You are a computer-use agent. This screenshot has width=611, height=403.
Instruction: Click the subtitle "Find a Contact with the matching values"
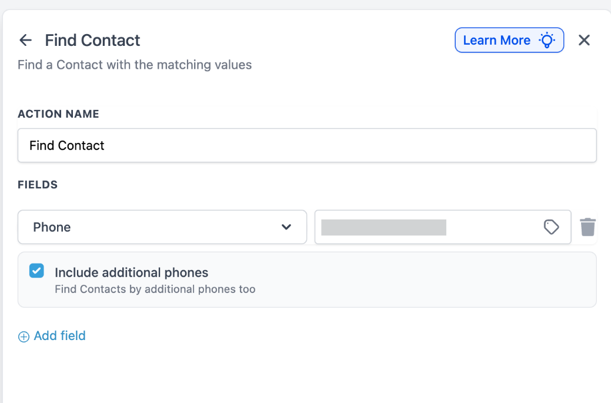coord(135,65)
